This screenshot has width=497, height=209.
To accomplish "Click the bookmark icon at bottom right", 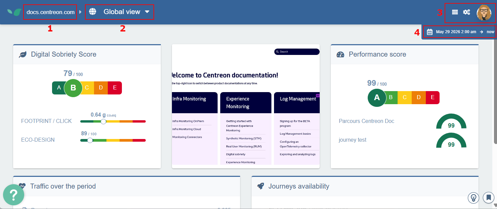I will (x=489, y=197).
